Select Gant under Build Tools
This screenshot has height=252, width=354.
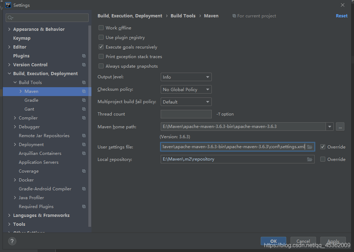click(29, 109)
